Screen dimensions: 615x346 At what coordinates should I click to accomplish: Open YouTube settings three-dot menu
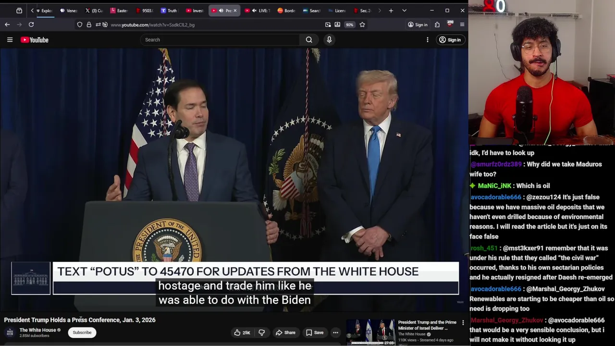tap(428, 40)
